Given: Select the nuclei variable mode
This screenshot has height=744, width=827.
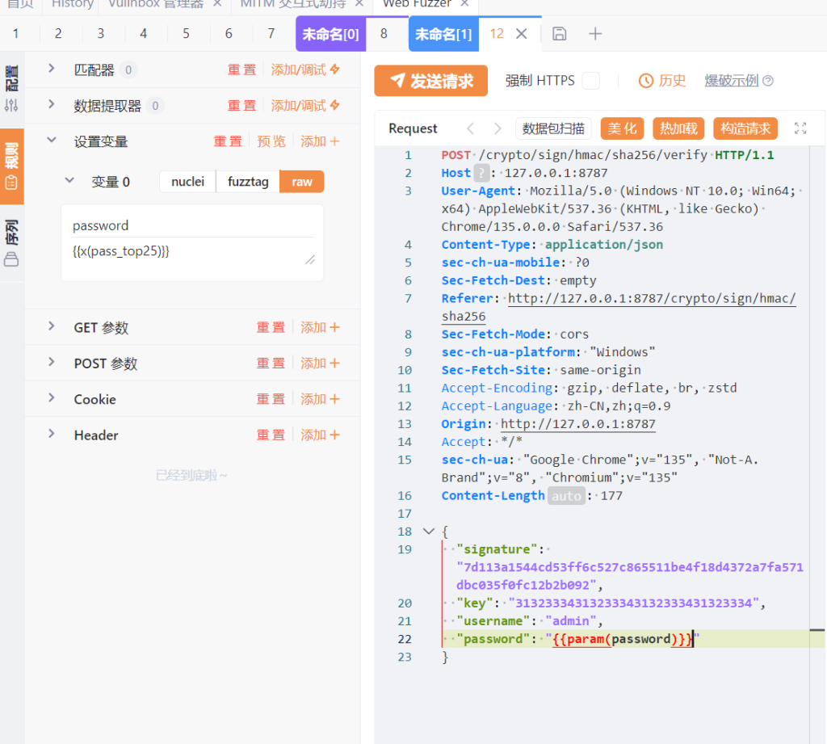Looking at the screenshot, I should (x=188, y=182).
